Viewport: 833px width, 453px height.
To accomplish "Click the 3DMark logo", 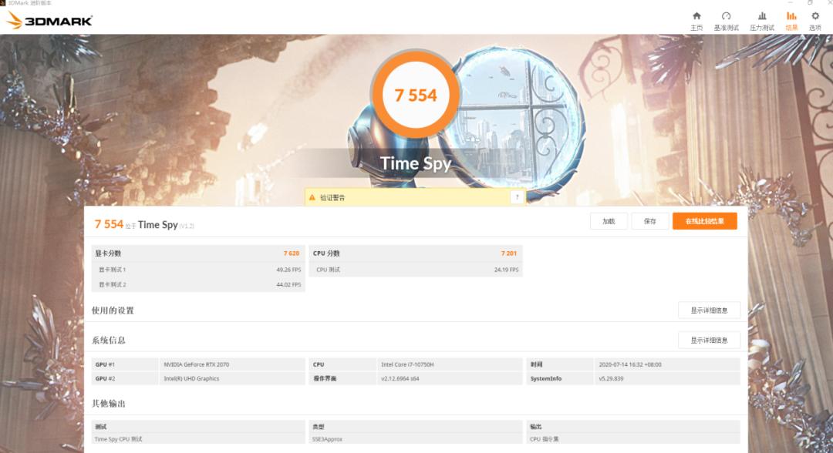I will click(x=49, y=21).
